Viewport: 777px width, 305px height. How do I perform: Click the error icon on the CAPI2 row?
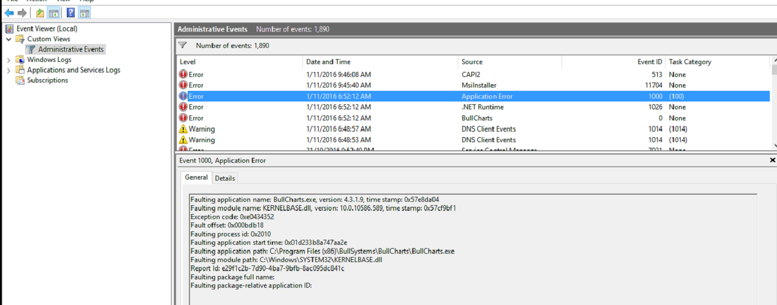183,74
